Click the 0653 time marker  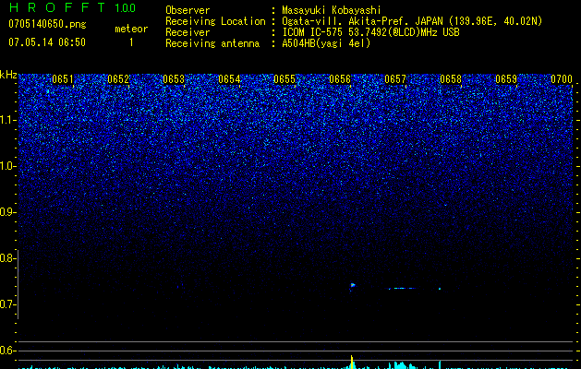point(174,79)
